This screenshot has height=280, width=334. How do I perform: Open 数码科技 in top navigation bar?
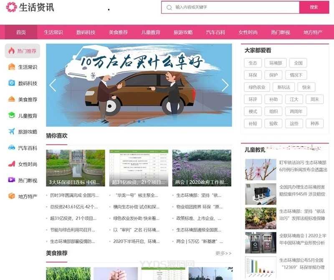tap(86, 32)
